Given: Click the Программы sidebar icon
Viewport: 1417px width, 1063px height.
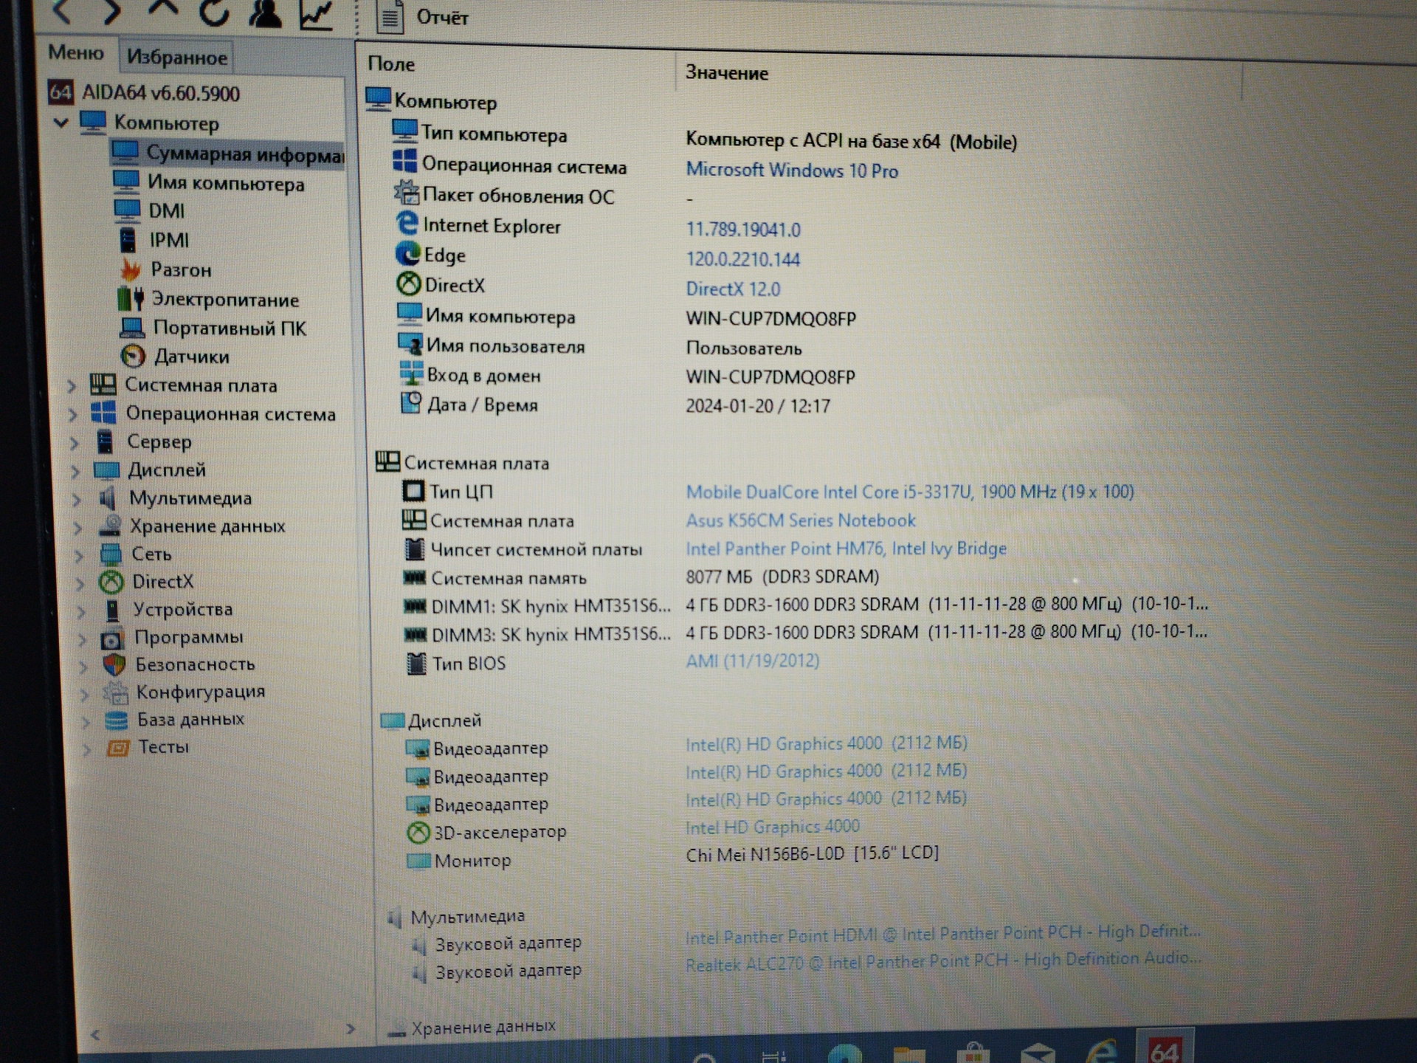Looking at the screenshot, I should click(x=112, y=639).
